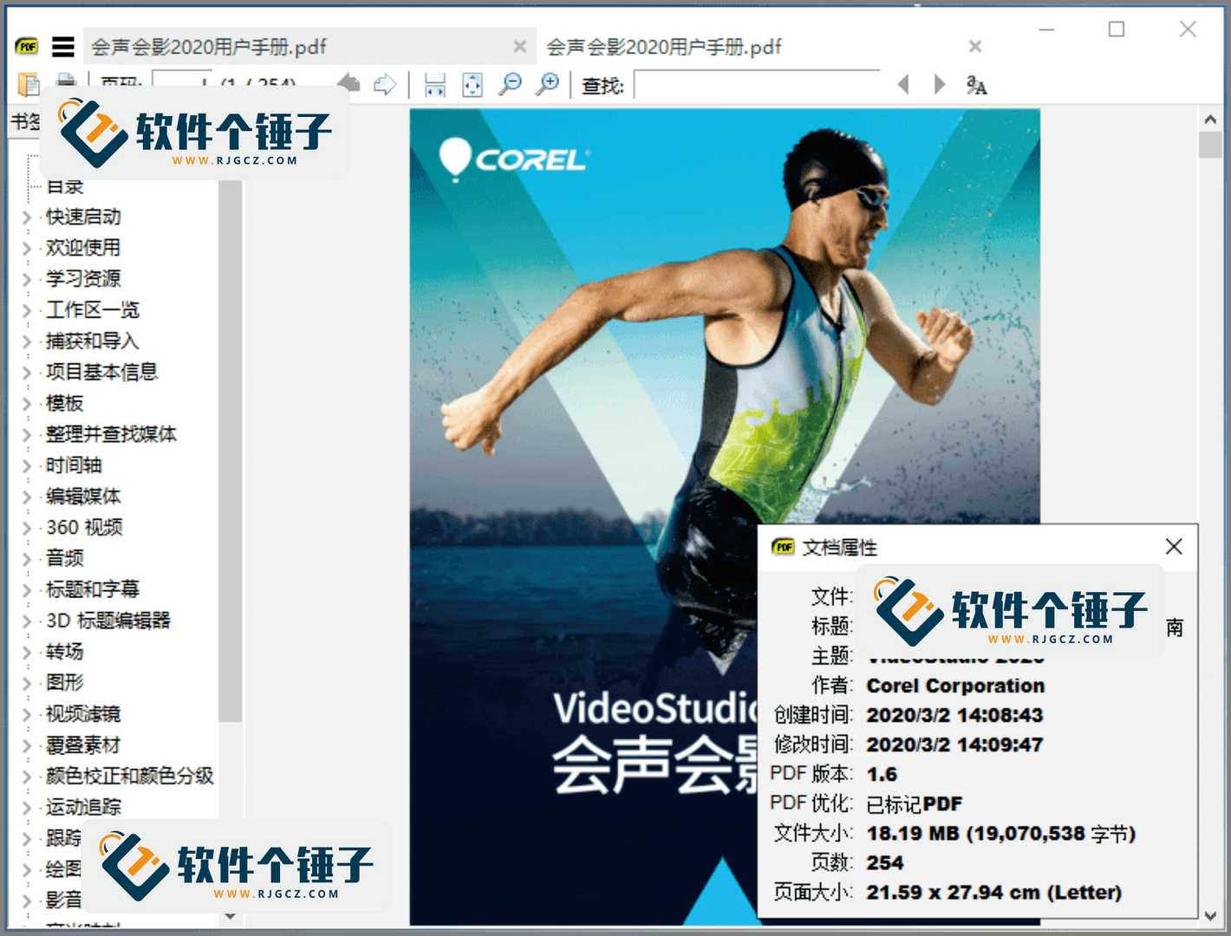Click the file size value 18.19 MB

tap(1000, 834)
